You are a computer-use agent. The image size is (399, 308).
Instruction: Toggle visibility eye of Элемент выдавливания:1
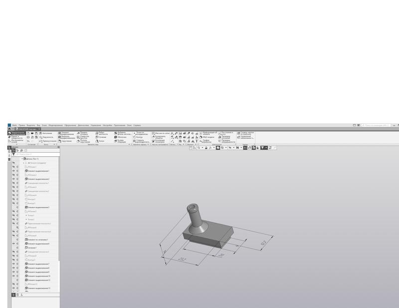[12, 171]
